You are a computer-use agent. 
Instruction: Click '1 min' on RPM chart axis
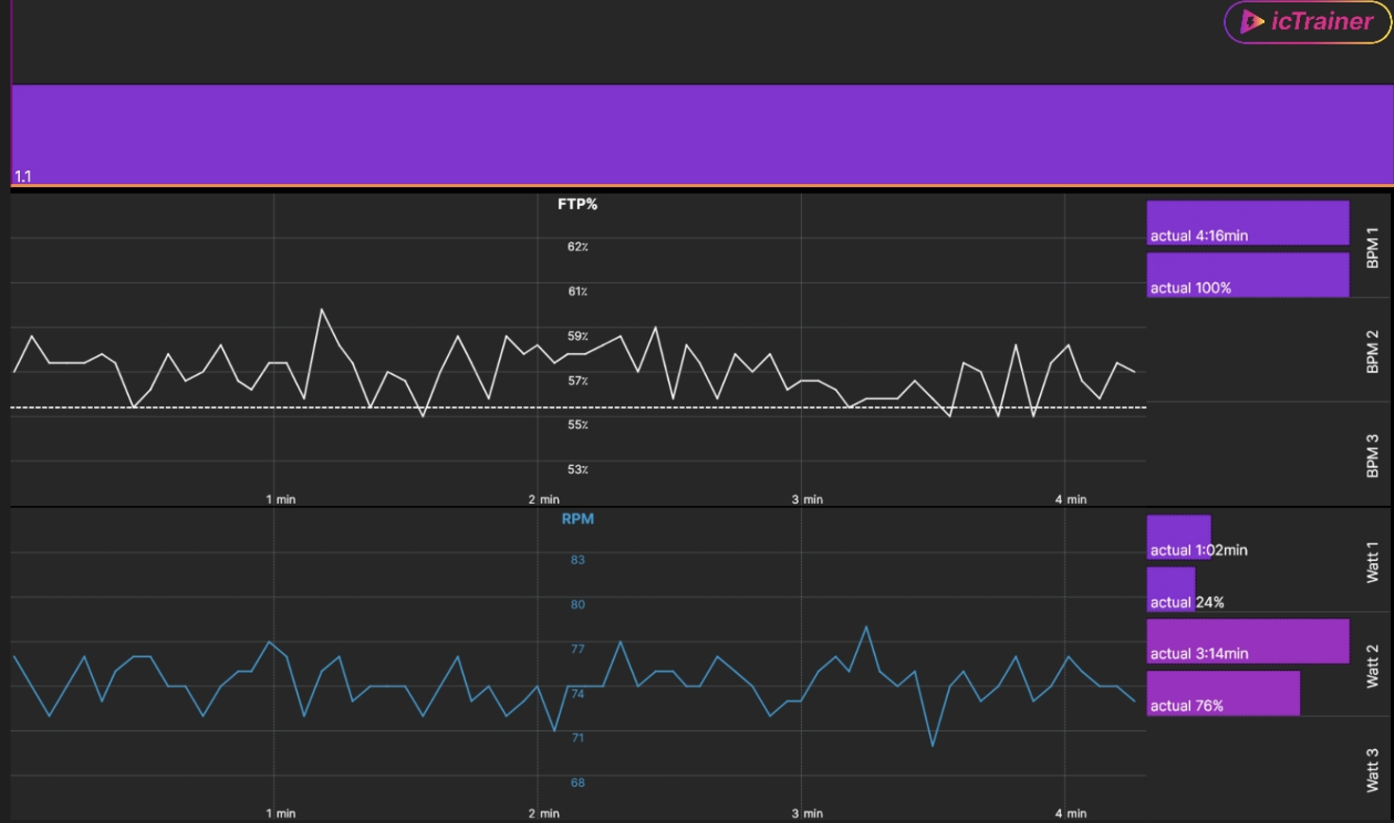280,814
